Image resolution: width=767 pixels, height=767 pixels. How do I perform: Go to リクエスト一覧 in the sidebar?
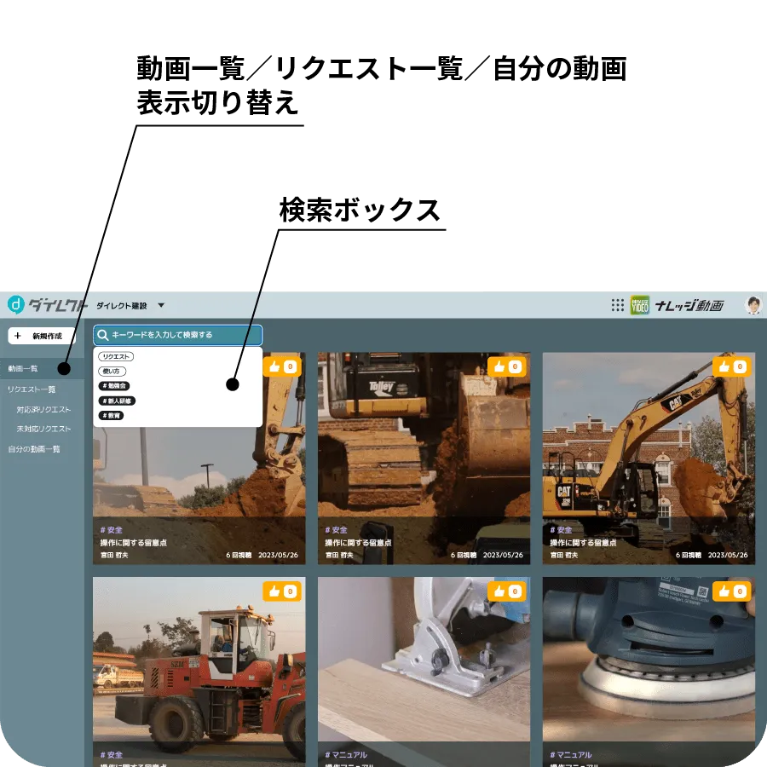(x=32, y=389)
